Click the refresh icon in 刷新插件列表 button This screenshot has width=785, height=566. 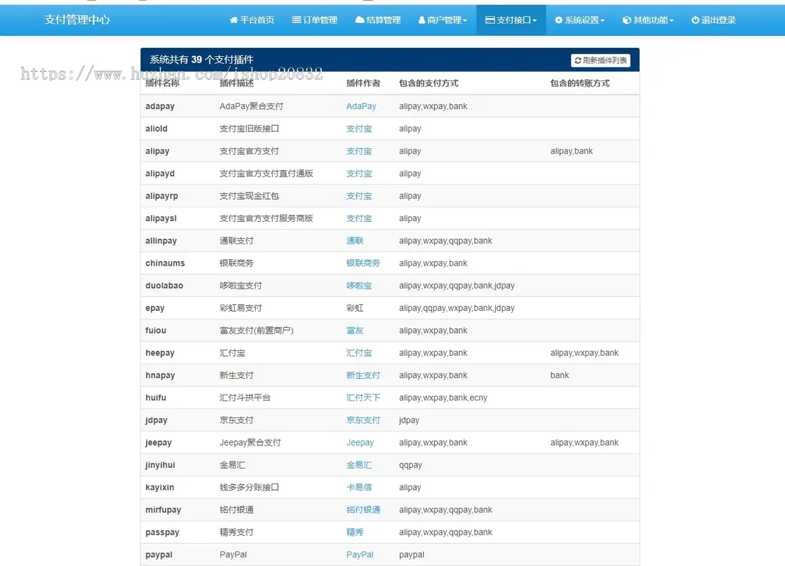[578, 61]
